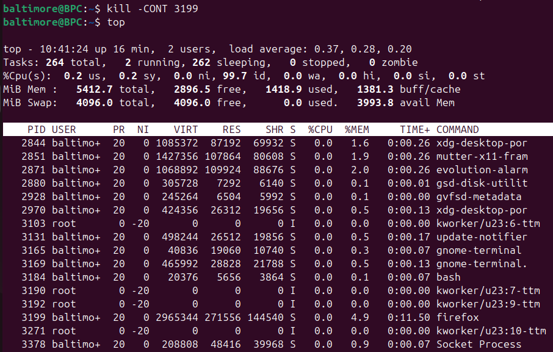
Task: Click the 1381.3 buff/cache value
Action: [375, 89]
